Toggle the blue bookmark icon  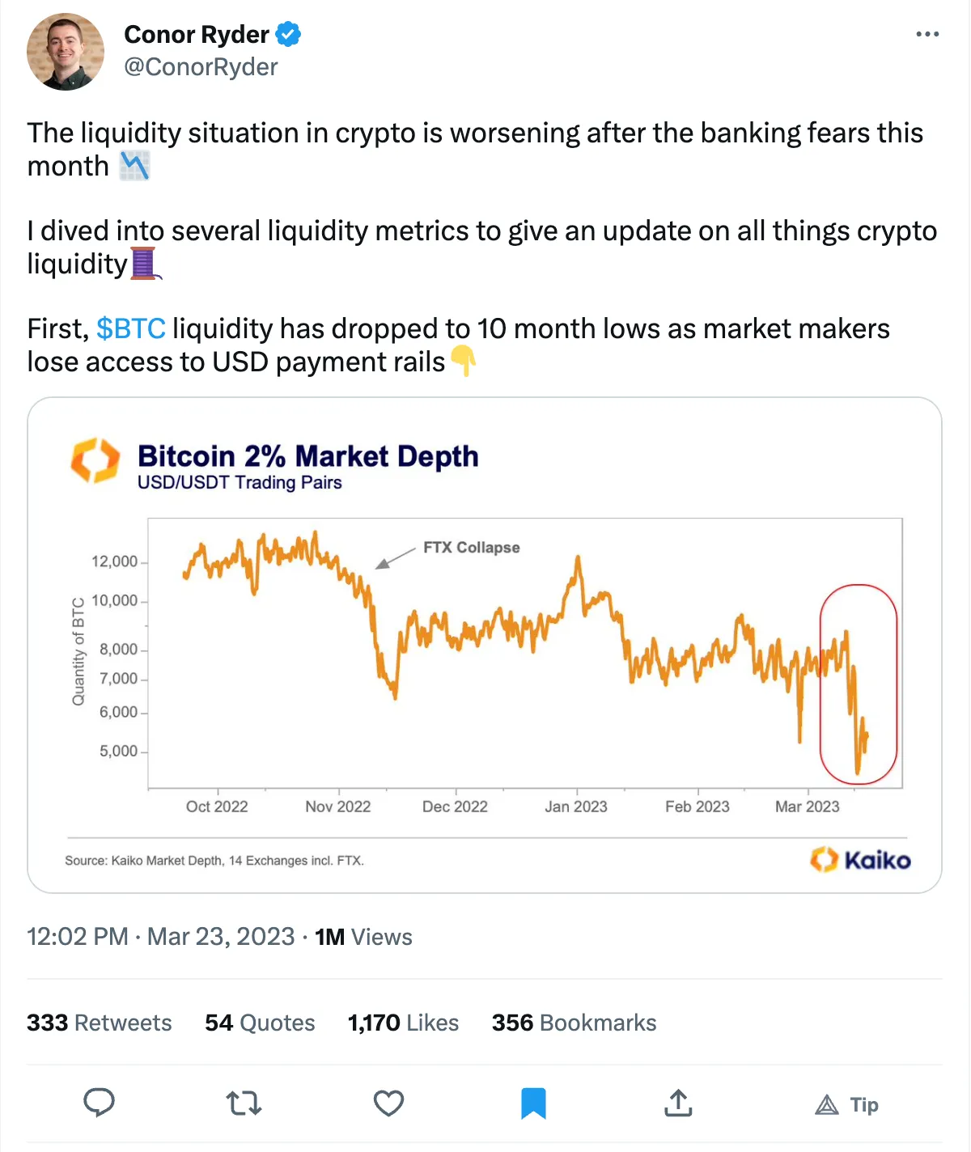pyautogui.click(x=533, y=1103)
